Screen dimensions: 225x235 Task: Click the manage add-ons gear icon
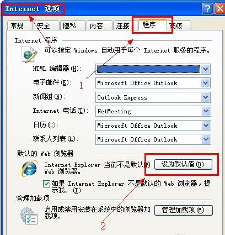coord(29,216)
